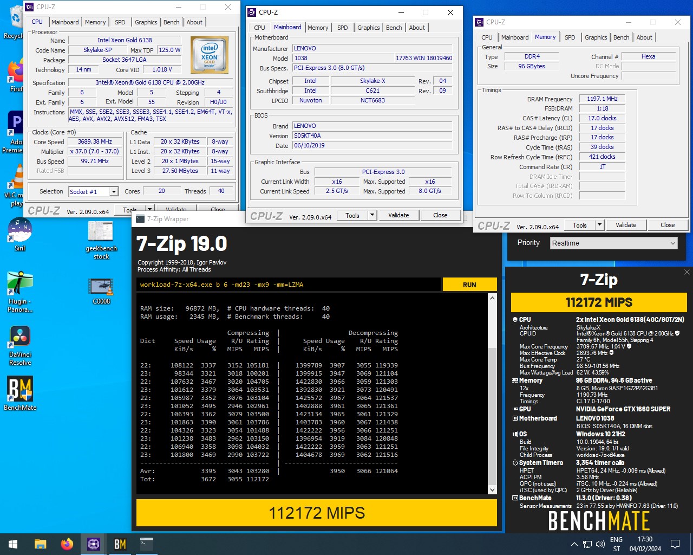This screenshot has height=555, width=693.
Task: Click the Intel Xeon logo in CPU-Z
Action: 210,55
